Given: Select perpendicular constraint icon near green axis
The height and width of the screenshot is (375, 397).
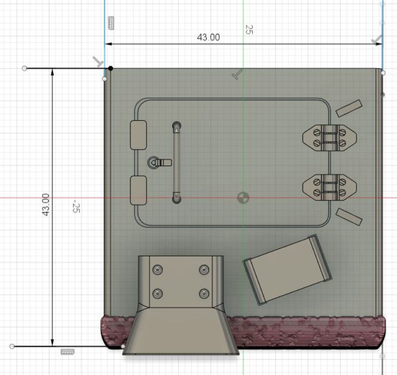Looking at the screenshot, I should (237, 75).
